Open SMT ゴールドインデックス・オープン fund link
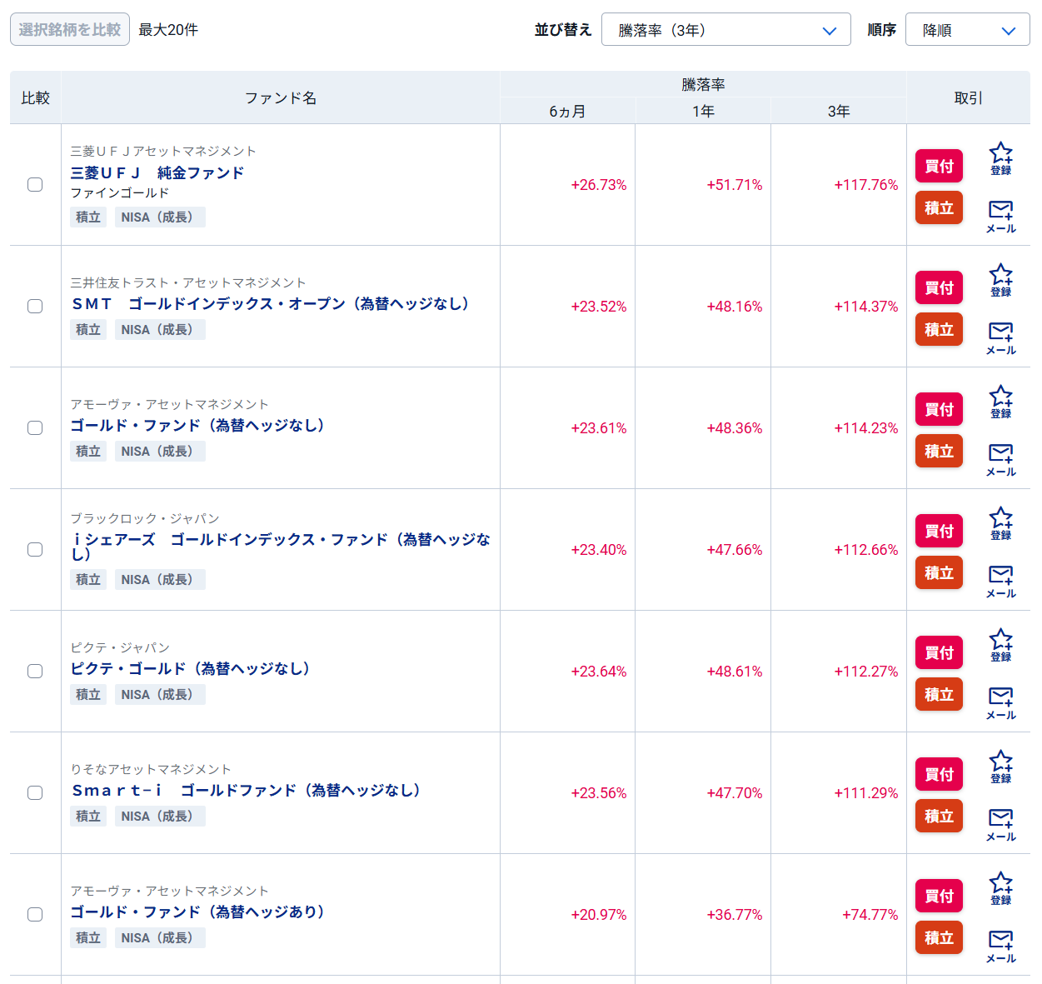The width and height of the screenshot is (1042, 984). (x=271, y=303)
